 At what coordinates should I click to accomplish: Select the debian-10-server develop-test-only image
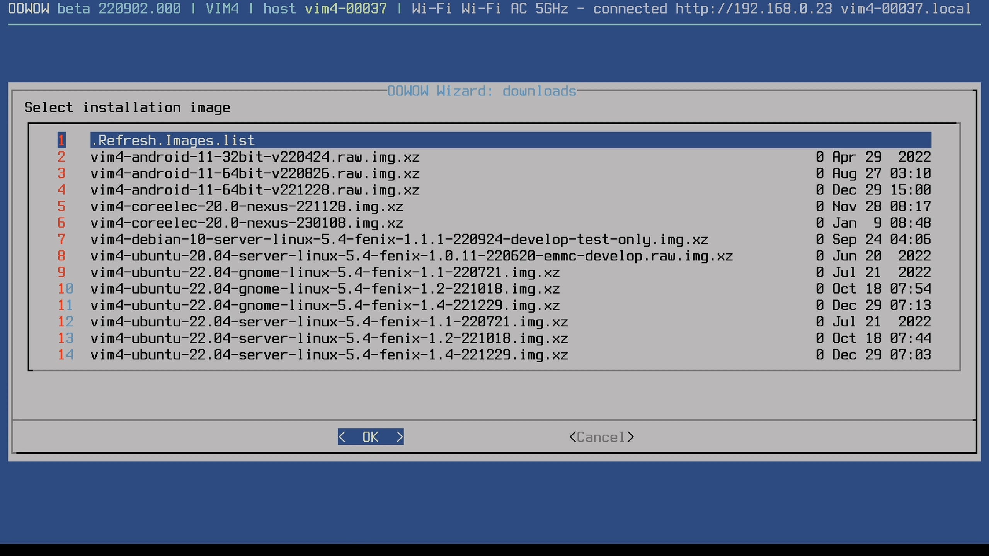point(399,240)
